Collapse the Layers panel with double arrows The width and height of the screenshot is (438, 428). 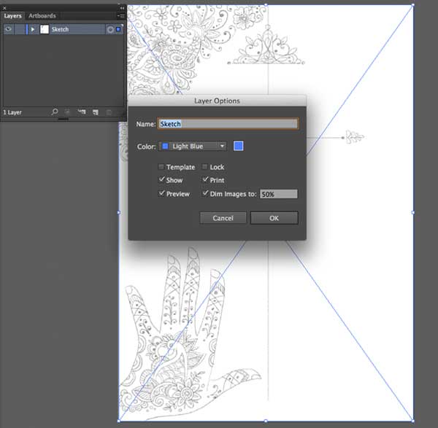[x=122, y=8]
